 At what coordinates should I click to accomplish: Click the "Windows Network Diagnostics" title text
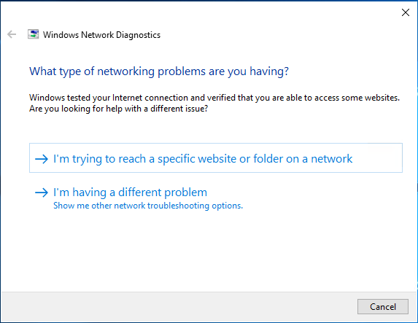click(101, 35)
